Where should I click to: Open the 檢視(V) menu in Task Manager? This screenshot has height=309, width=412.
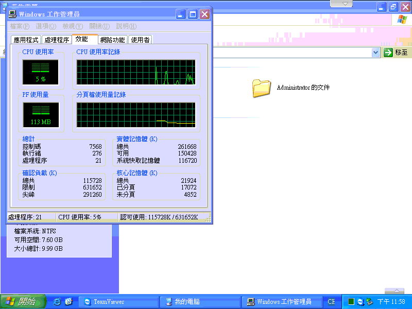click(x=73, y=26)
